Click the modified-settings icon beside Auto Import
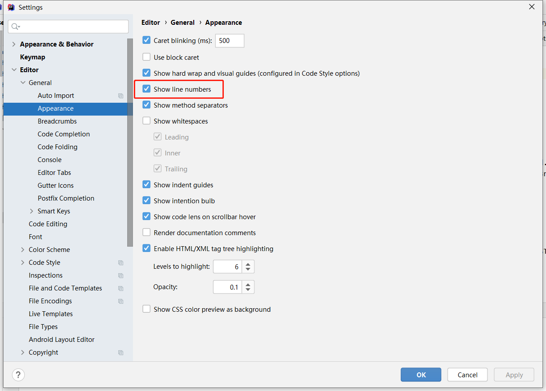 [121, 96]
